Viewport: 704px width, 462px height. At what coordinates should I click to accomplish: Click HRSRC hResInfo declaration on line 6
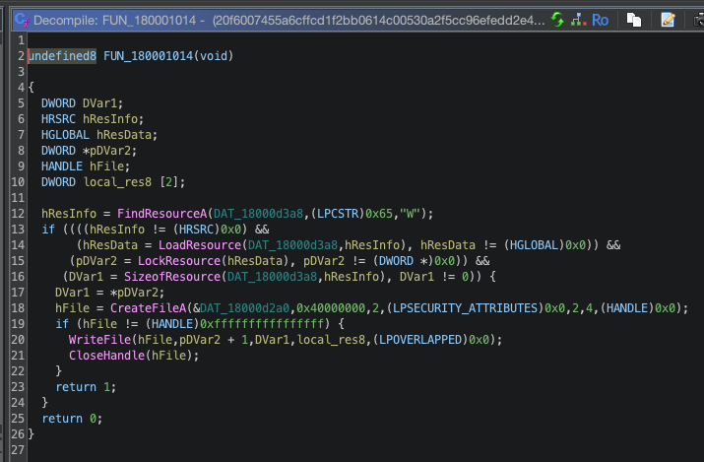pyautogui.click(x=93, y=119)
